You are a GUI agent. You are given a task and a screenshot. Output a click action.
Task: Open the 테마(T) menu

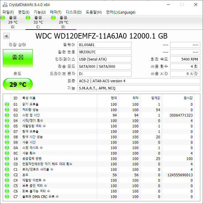pos(56,12)
